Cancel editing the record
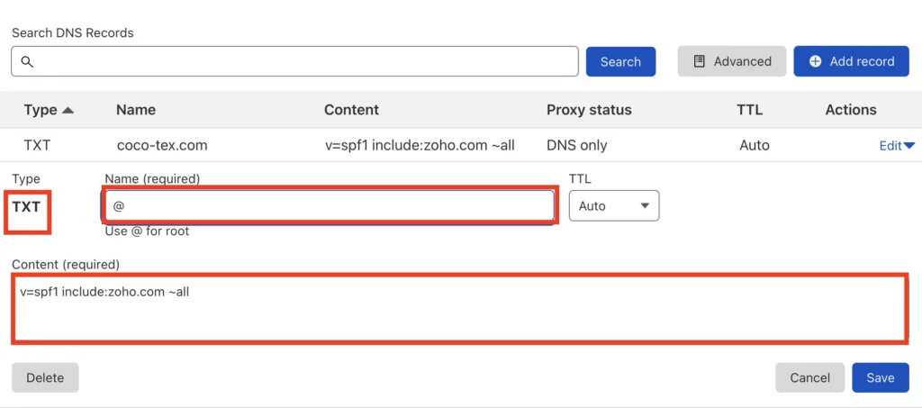This screenshot has width=922, height=408. (809, 377)
